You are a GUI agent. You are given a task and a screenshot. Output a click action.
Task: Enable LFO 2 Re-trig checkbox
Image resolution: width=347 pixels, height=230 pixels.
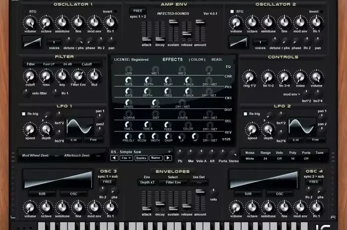pos(245,114)
